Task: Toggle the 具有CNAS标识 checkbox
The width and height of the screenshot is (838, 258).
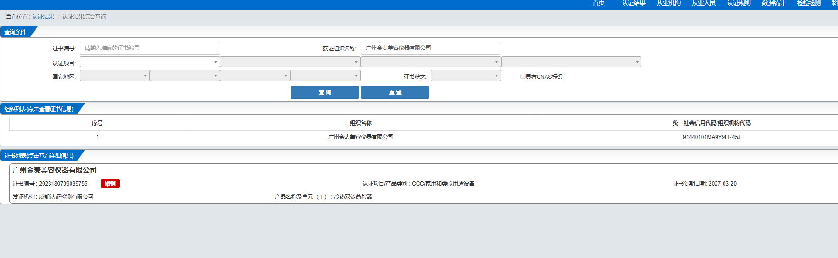Action: (x=523, y=77)
